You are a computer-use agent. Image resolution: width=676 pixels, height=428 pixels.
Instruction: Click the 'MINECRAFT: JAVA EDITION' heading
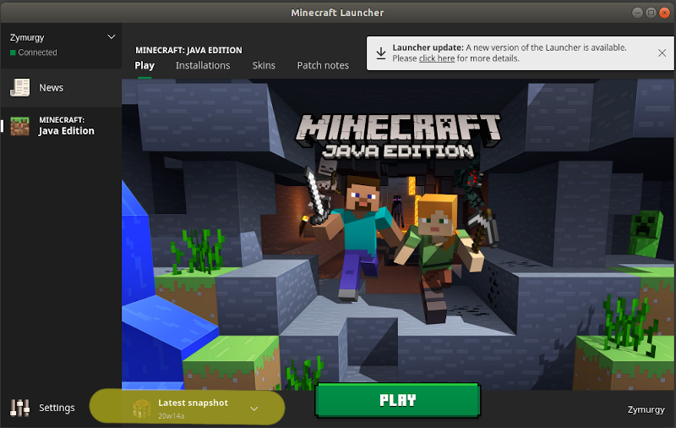[188, 50]
